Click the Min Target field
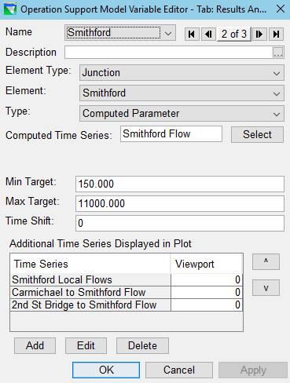The image size is (290, 383). click(180, 184)
